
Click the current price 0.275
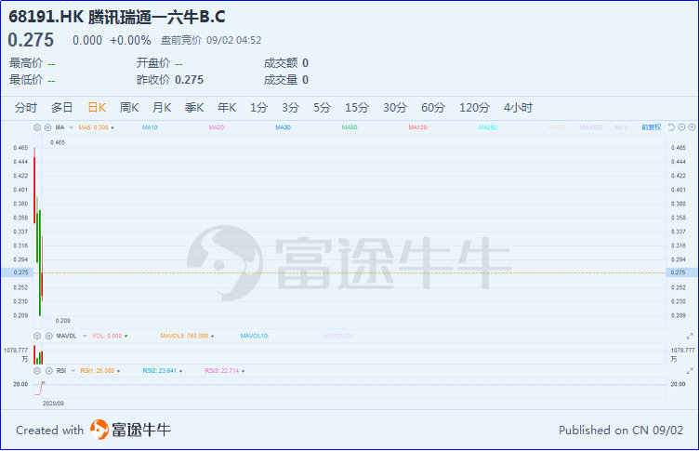pyautogui.click(x=31, y=40)
